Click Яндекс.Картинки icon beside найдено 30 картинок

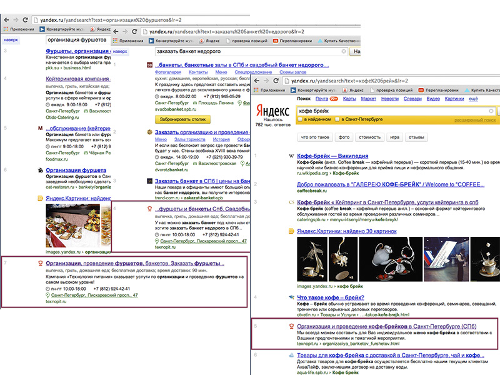[x=291, y=231]
